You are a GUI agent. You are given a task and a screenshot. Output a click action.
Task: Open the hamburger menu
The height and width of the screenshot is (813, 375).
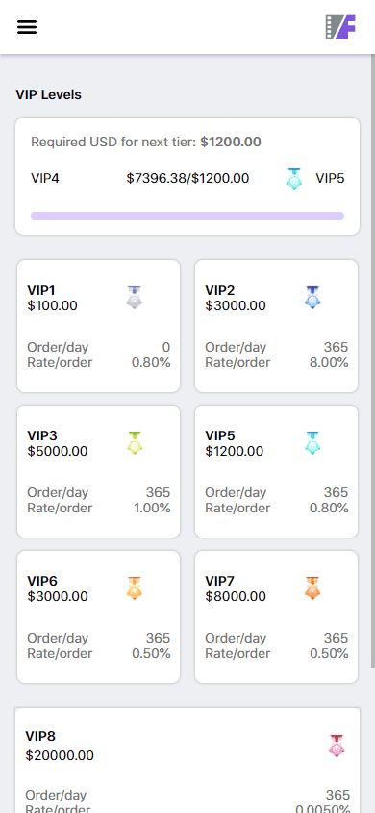pos(27,27)
